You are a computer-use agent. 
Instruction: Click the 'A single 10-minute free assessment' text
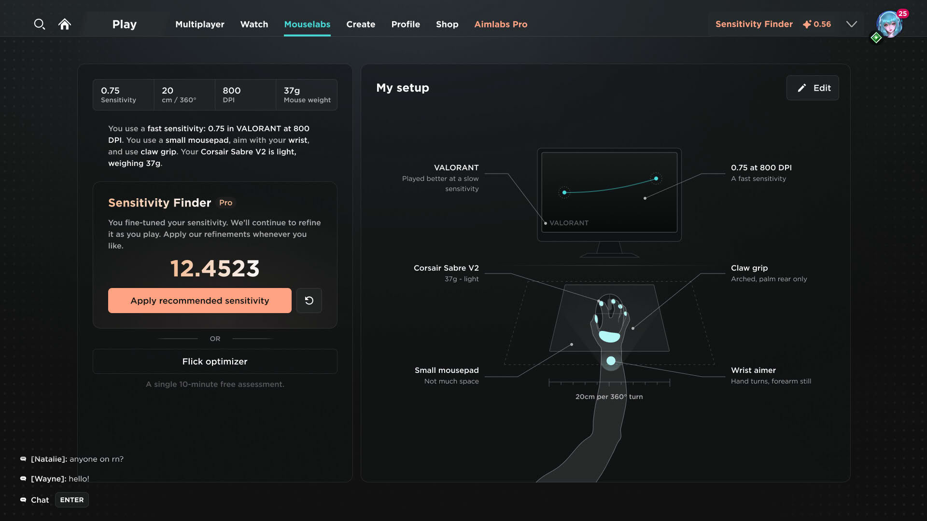(x=215, y=384)
